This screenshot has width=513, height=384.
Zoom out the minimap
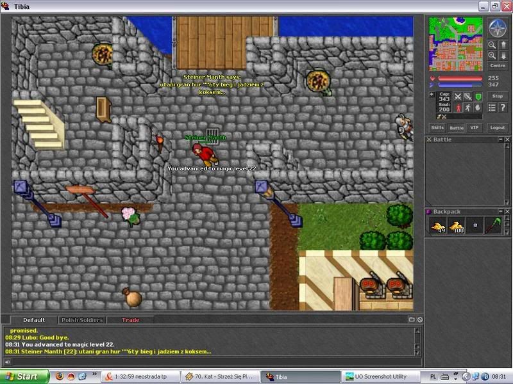coord(492,45)
